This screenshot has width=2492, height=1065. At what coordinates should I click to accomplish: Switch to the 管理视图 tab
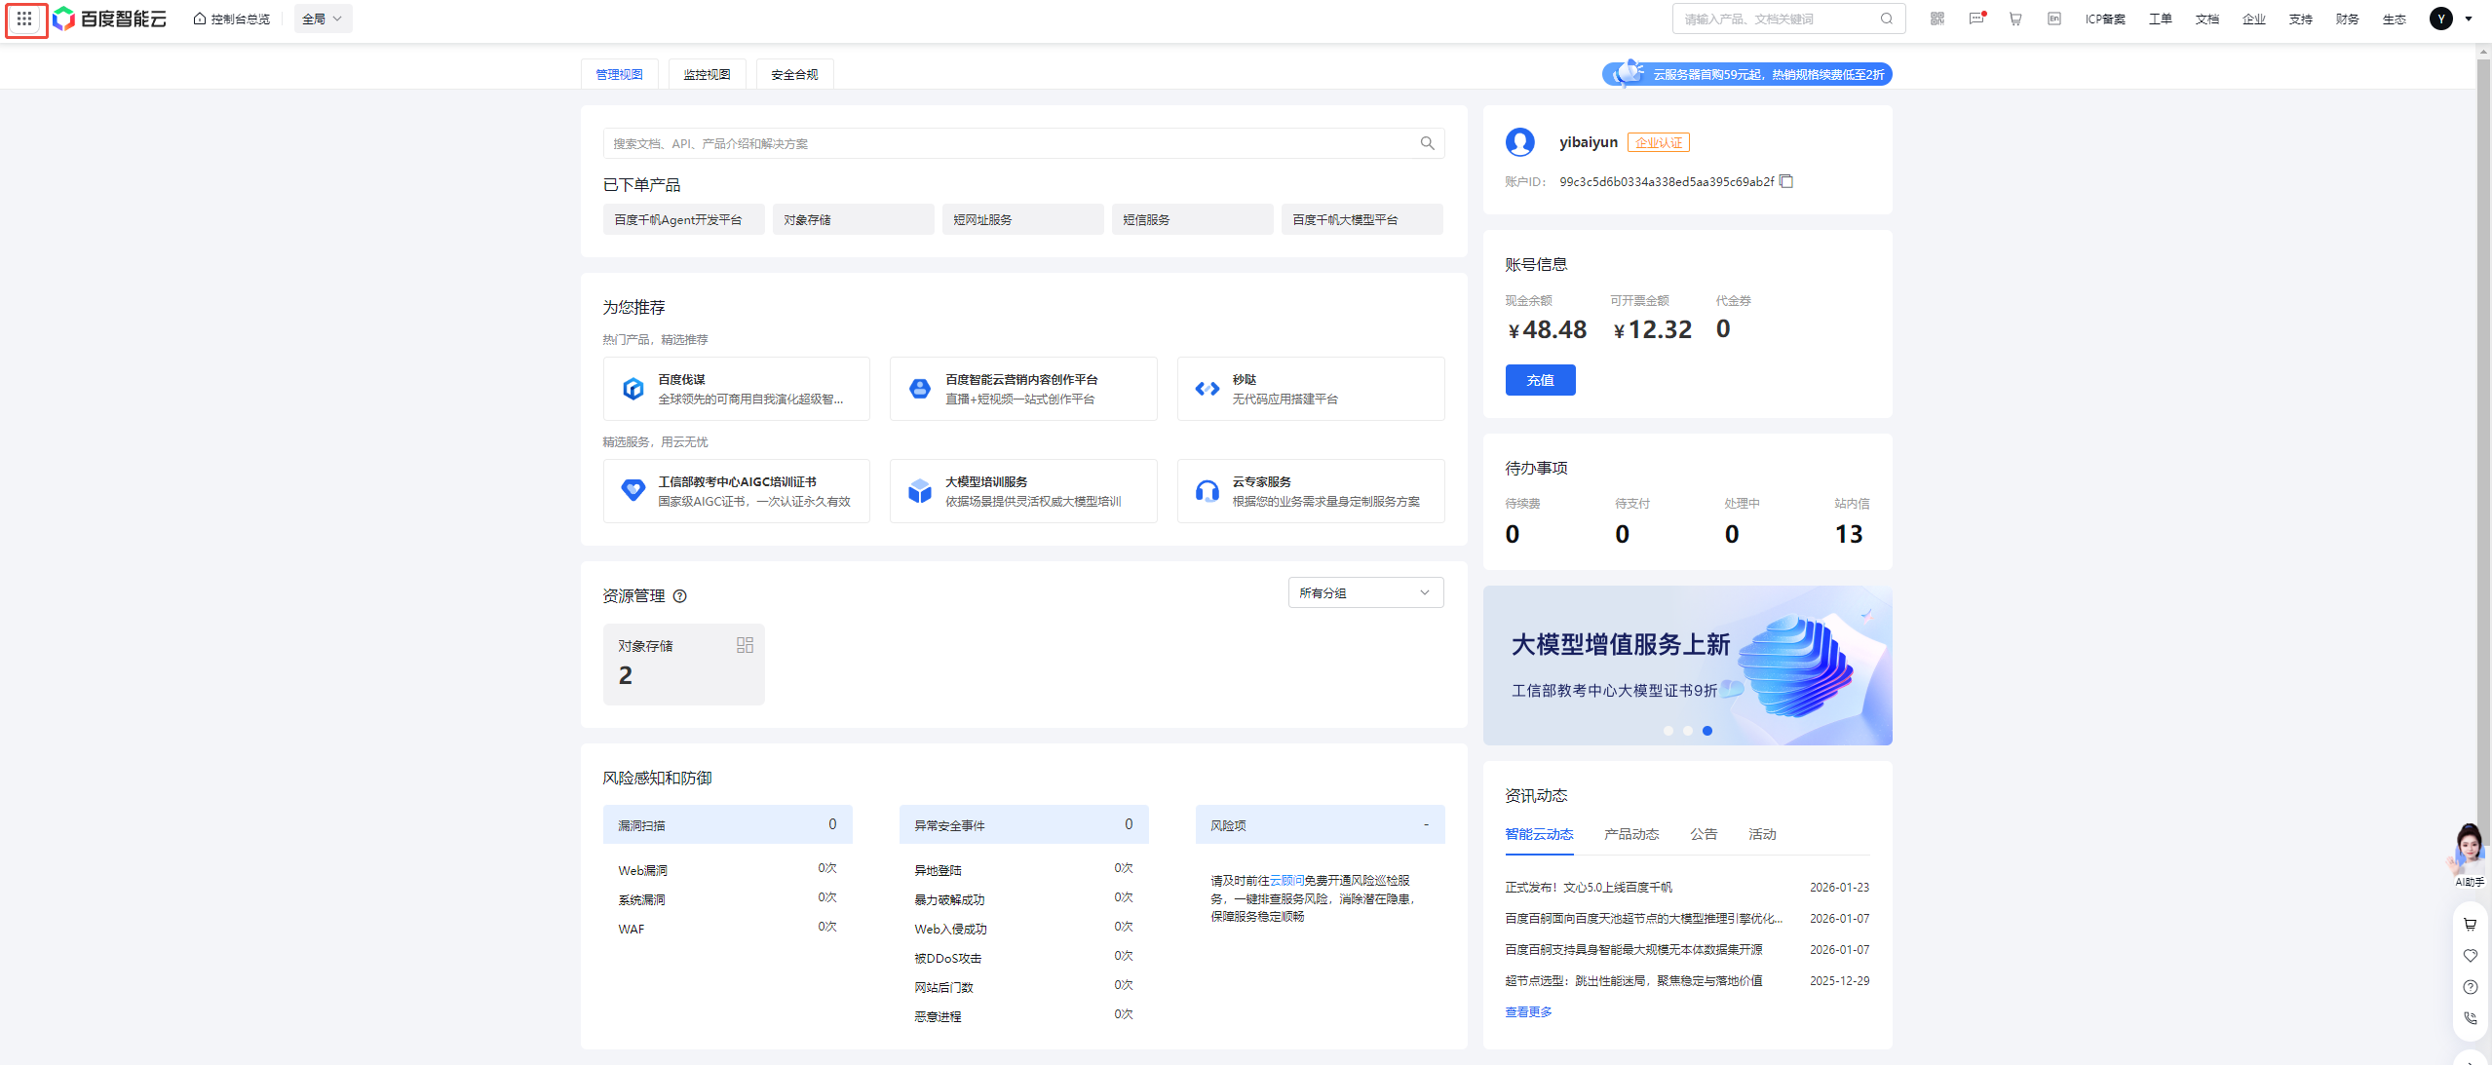(620, 75)
